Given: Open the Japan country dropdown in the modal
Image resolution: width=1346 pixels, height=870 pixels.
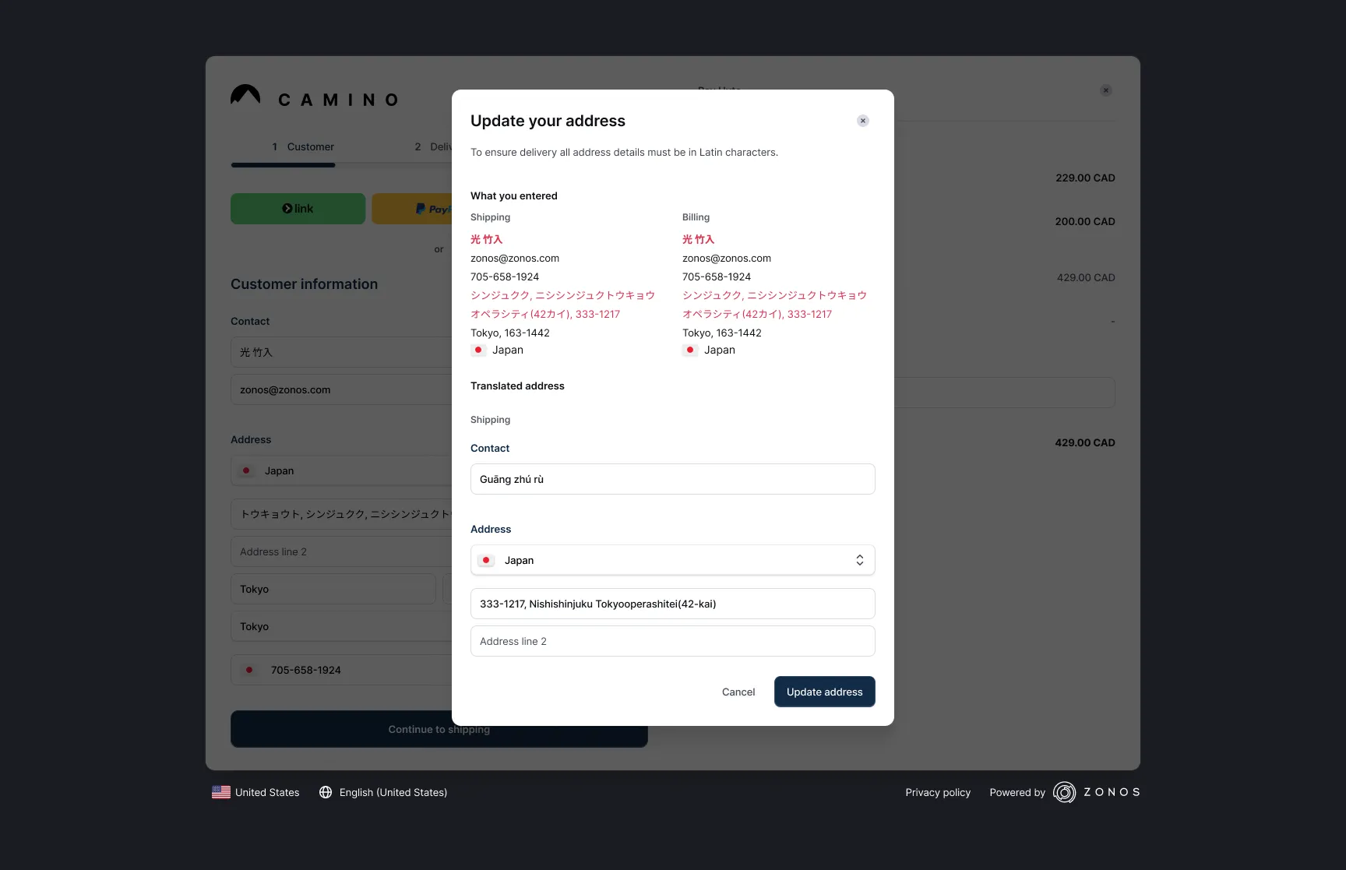Looking at the screenshot, I should click(x=672, y=559).
